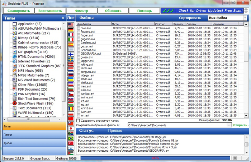
Task: Select the Ukrainian flag language icon
Action: click(x=71, y=79)
